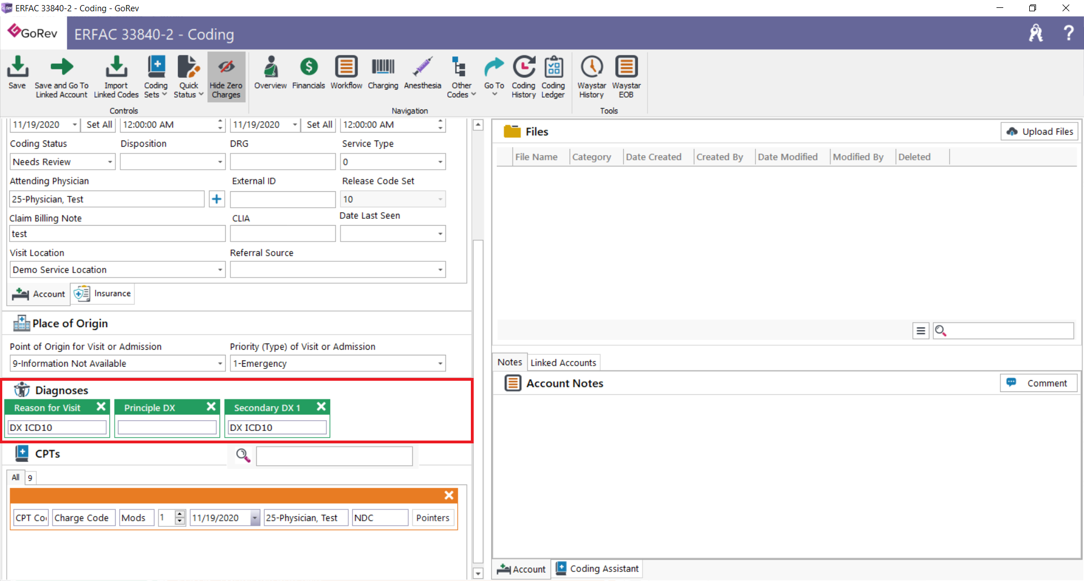The image size is (1084, 581).
Task: Add attending physician with plus button
Action: (217, 199)
